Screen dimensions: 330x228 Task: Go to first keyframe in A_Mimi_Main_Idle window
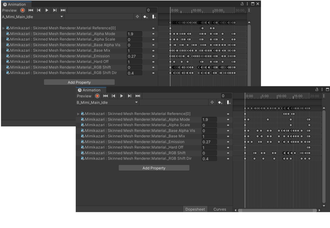coord(31,10)
